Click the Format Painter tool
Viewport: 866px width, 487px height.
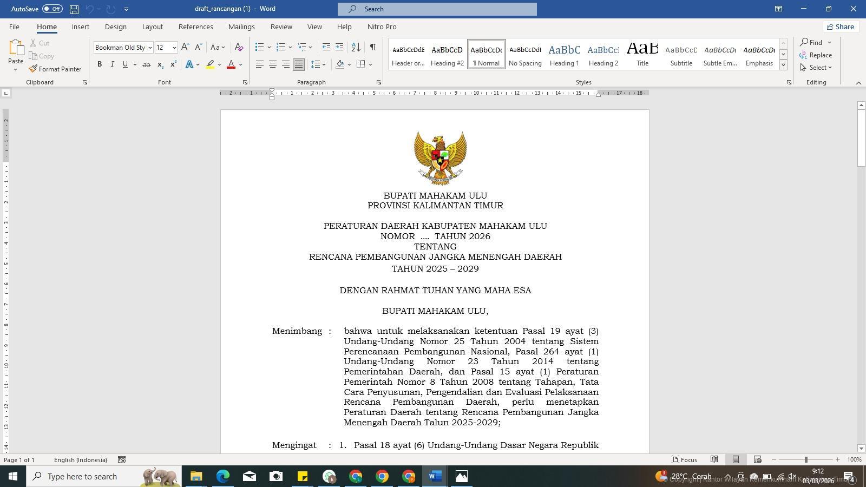(x=55, y=69)
